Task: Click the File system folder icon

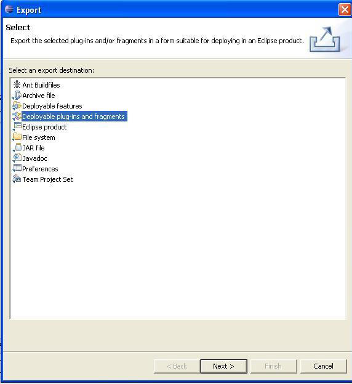Action: 17,137
